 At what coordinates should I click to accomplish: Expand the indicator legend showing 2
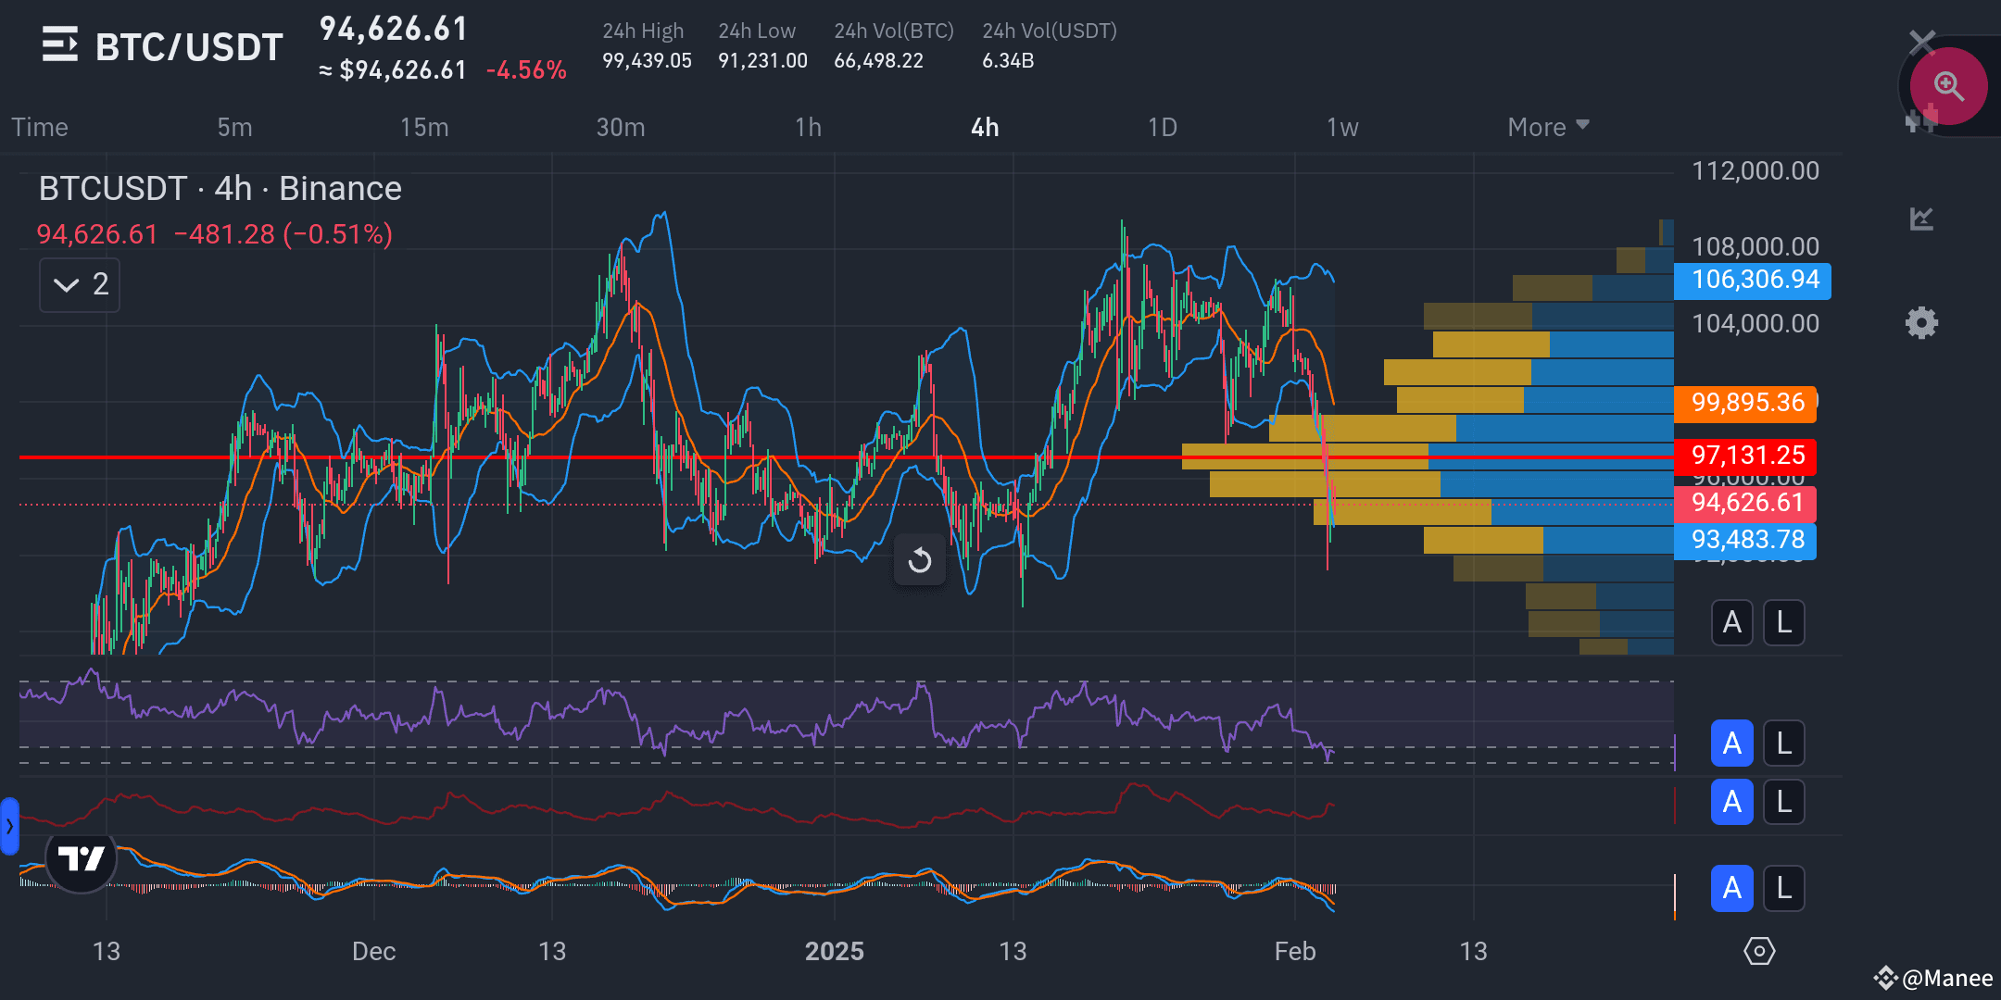pyautogui.click(x=80, y=284)
